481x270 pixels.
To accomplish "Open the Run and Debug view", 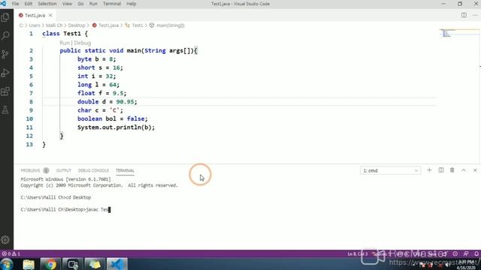I will click(5, 73).
